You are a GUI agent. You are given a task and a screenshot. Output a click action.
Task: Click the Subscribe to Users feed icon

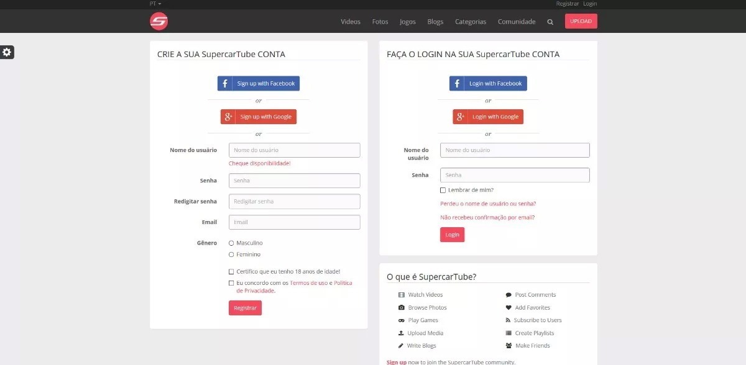tap(508, 320)
